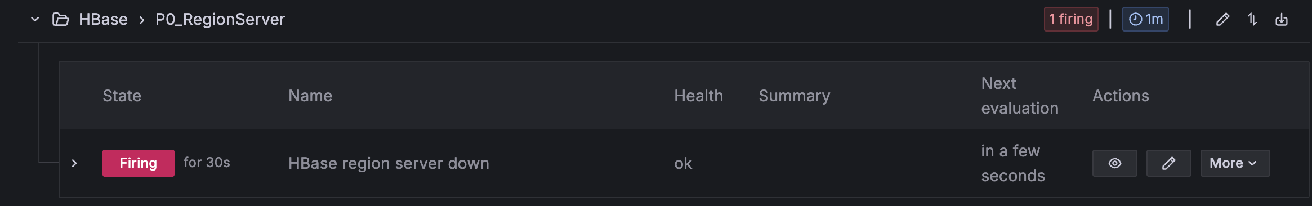Click the Name column header

click(x=310, y=96)
